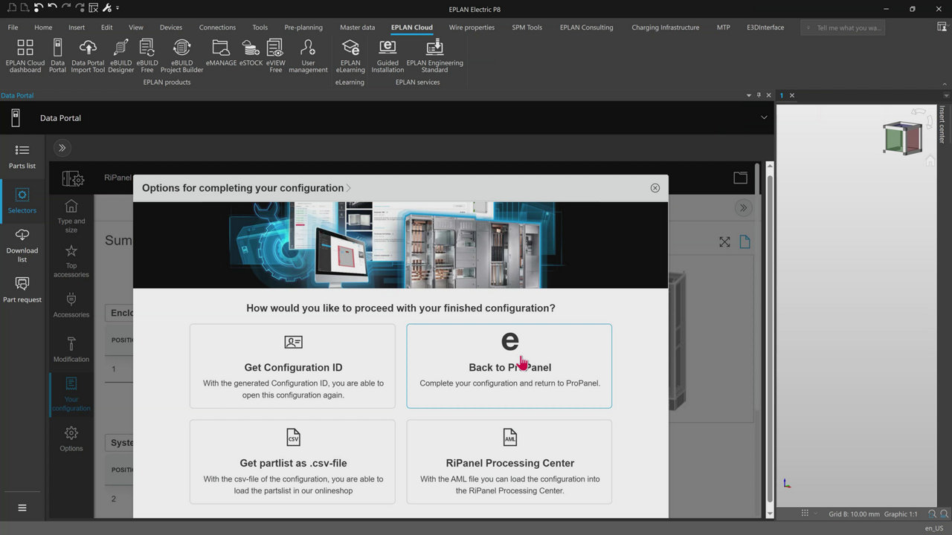Close the configuration options dialog
The width and height of the screenshot is (952, 535).
coord(654,188)
